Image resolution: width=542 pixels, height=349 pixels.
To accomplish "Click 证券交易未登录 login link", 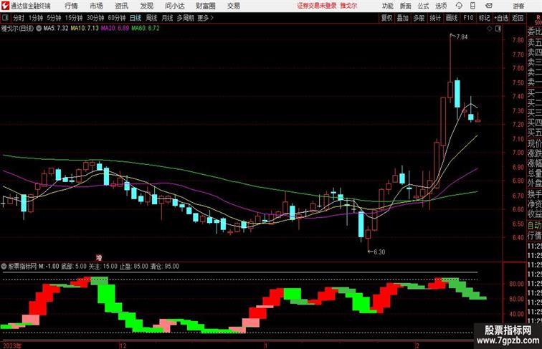I will 317,6.
